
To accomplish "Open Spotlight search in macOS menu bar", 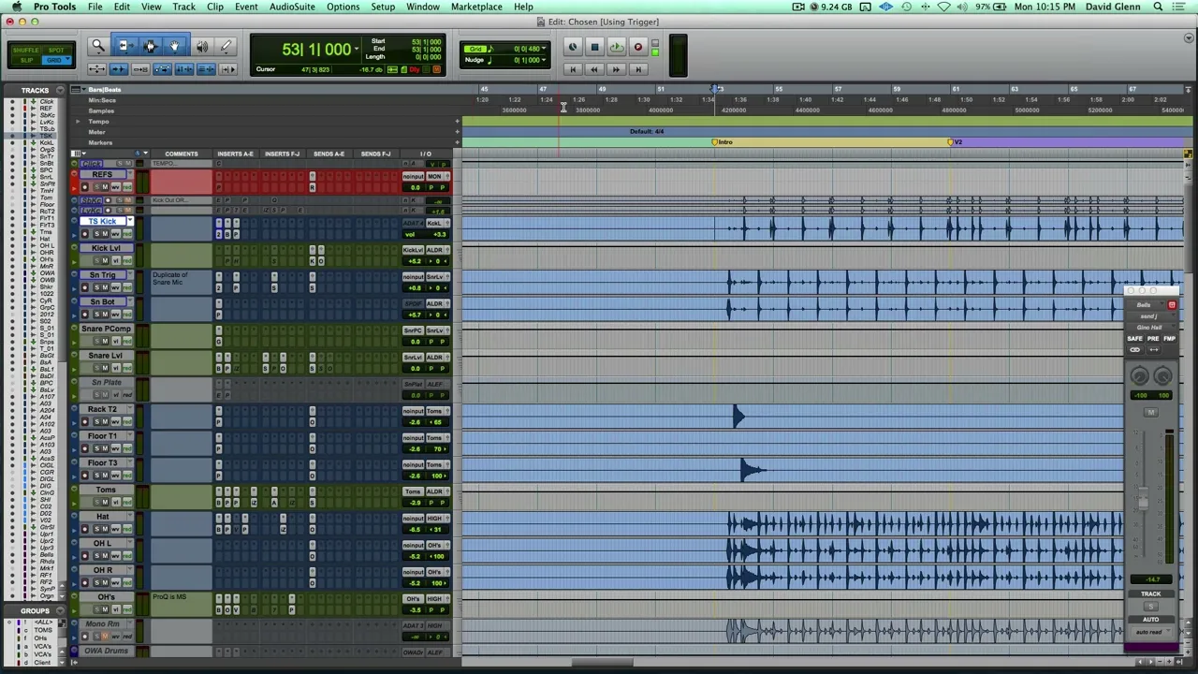I will click(x=1158, y=7).
